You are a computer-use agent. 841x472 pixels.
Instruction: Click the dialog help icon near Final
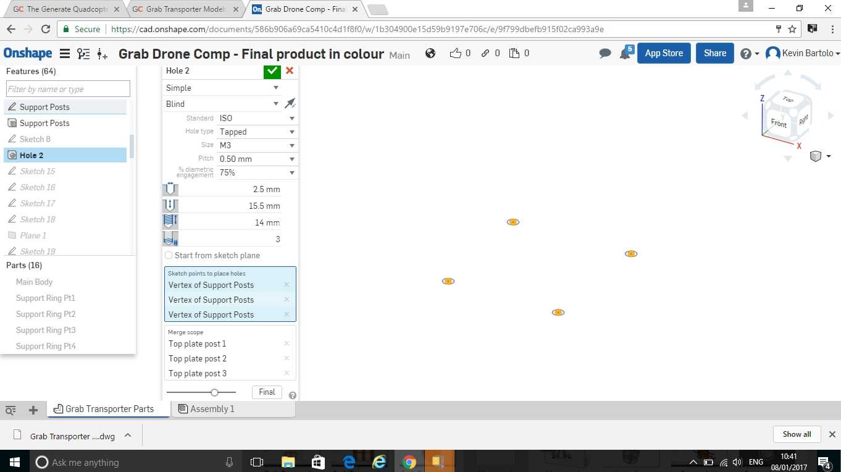click(x=293, y=395)
